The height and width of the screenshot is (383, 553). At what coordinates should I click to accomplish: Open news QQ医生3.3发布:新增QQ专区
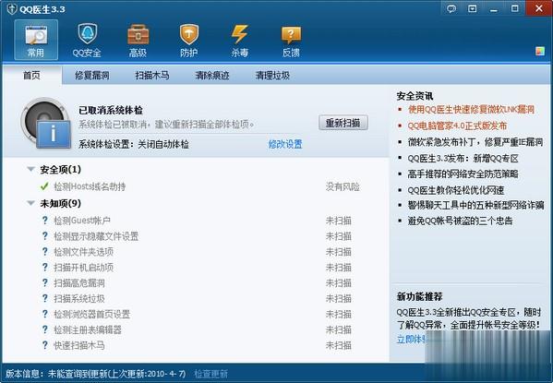click(463, 159)
